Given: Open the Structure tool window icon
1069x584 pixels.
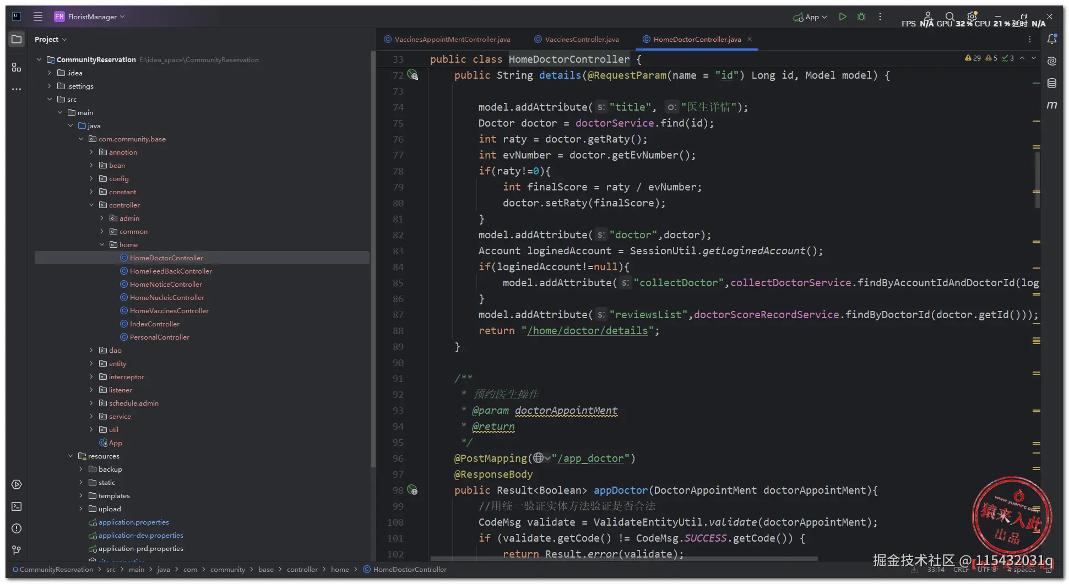Looking at the screenshot, I should 17,67.
